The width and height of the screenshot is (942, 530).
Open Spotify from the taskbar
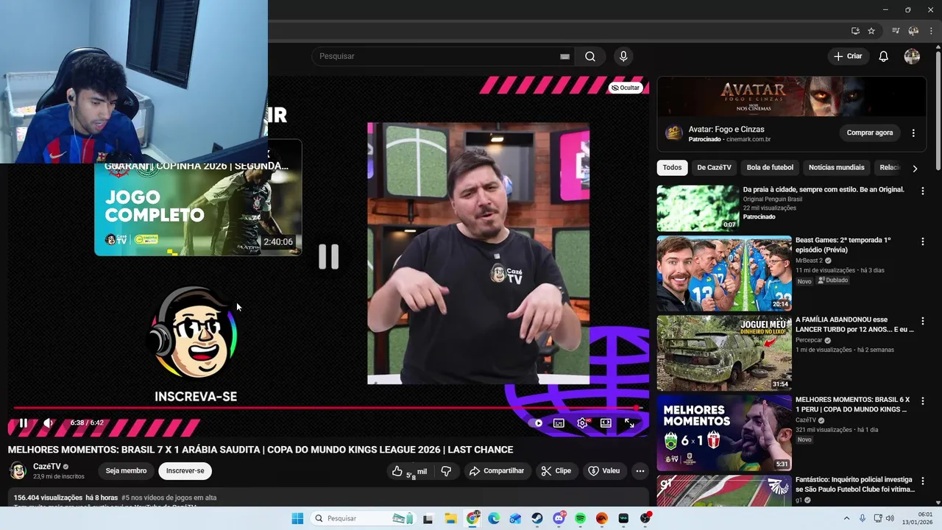(x=580, y=518)
